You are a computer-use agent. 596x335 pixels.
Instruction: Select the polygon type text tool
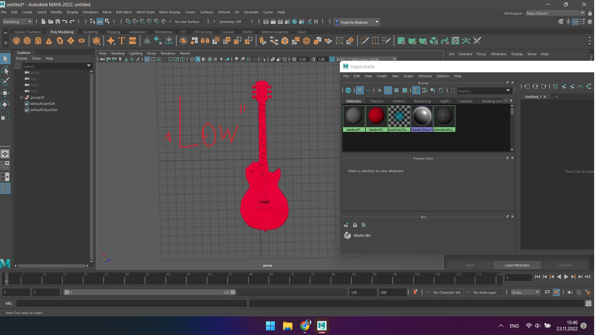[122, 41]
